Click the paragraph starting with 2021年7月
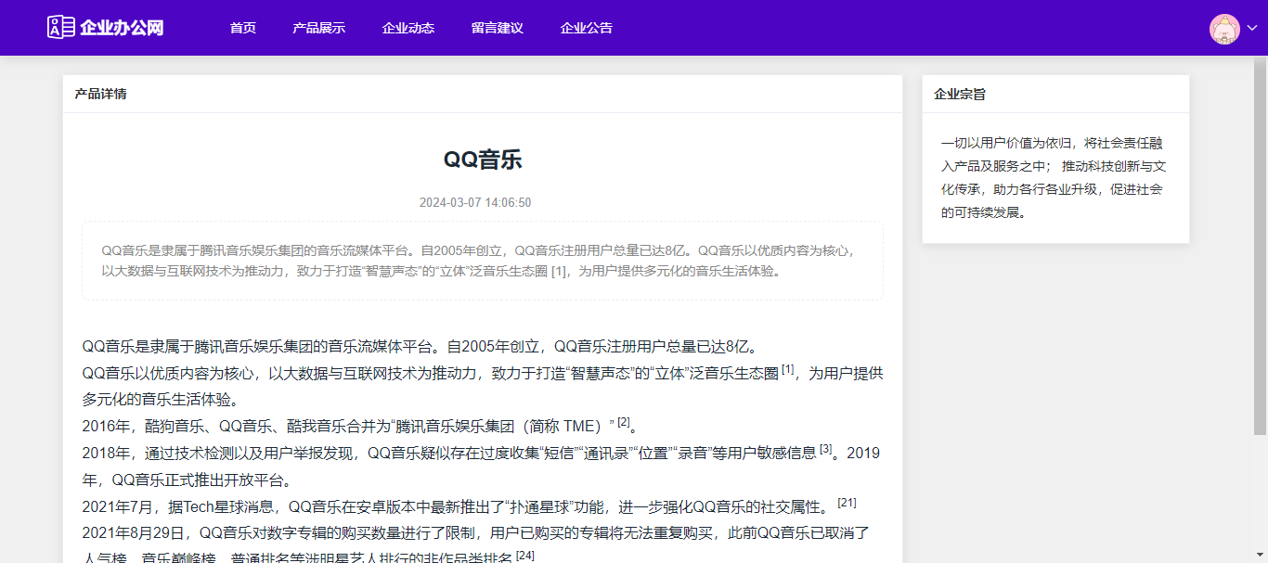1268x563 pixels. coord(470,506)
